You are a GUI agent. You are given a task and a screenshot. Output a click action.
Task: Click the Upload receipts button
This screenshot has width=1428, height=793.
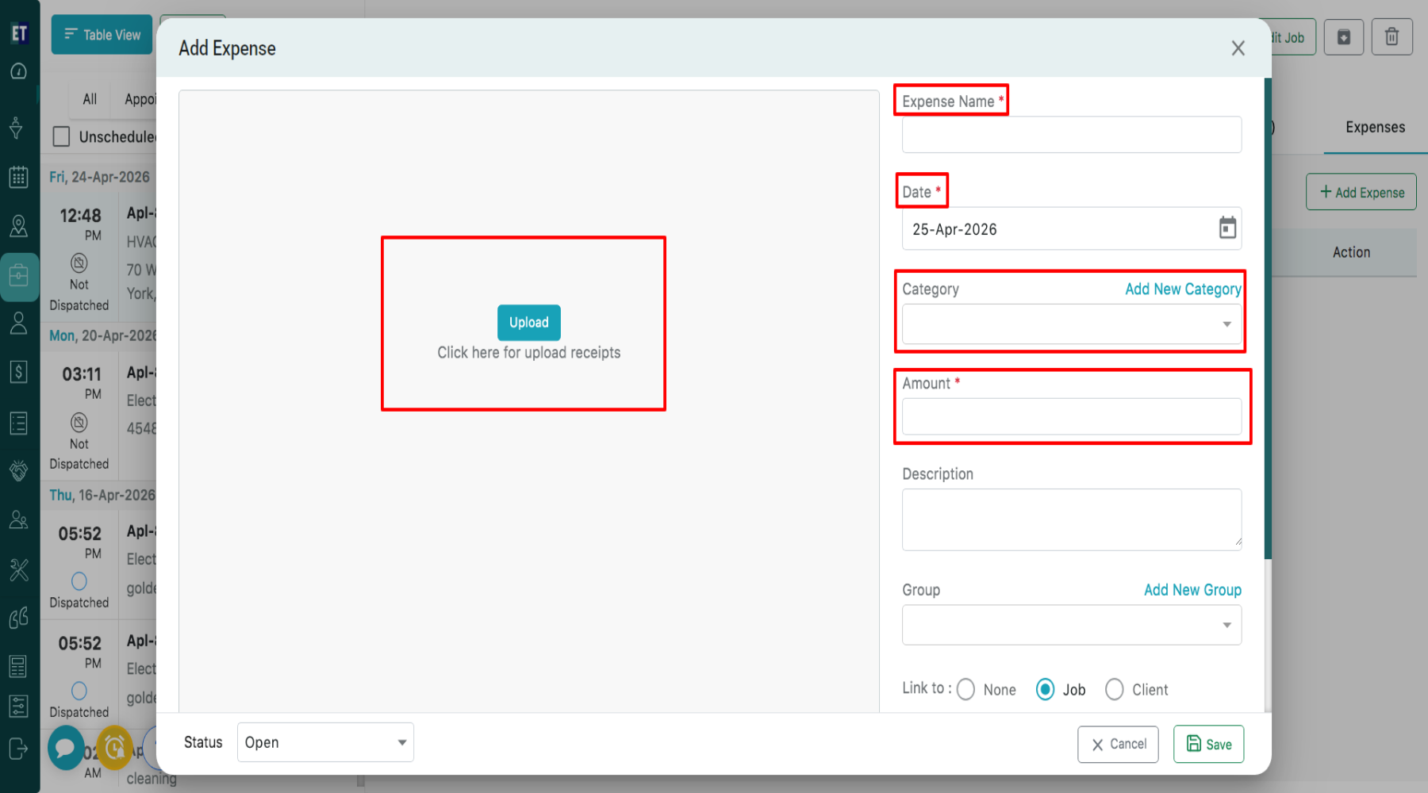pos(529,323)
